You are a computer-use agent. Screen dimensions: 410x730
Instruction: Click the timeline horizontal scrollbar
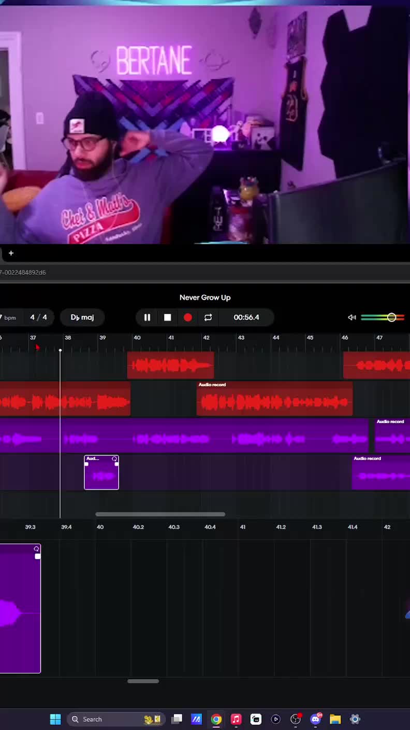(160, 514)
